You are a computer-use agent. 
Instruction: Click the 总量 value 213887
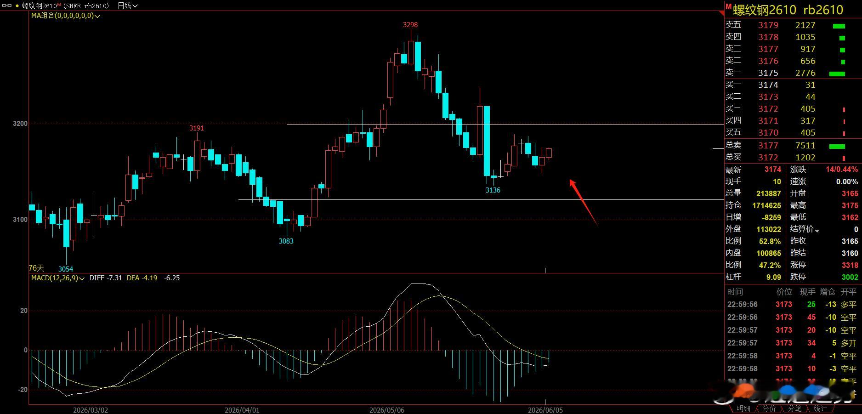coord(769,193)
